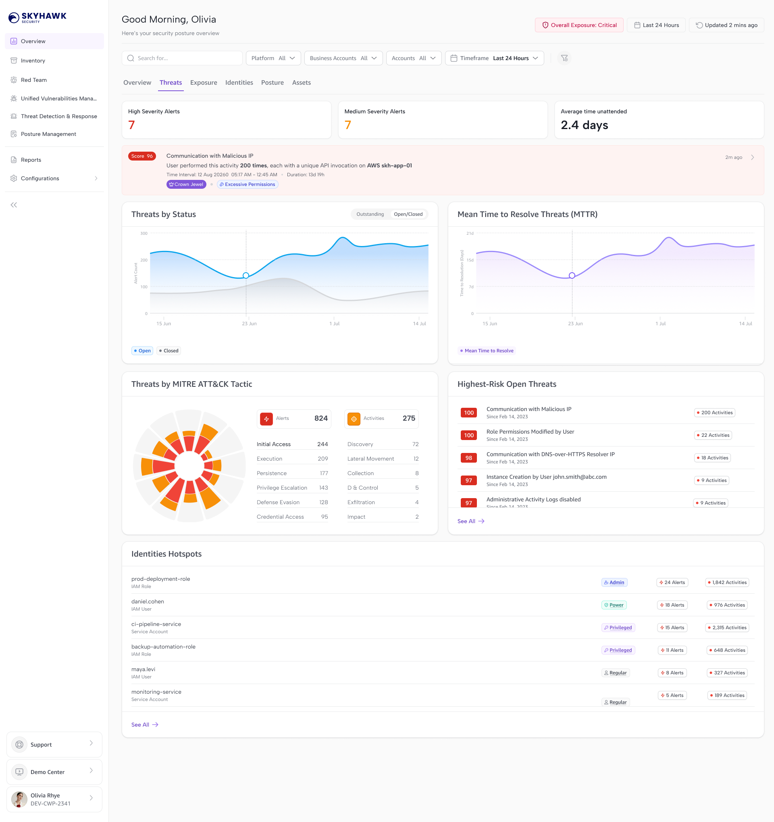Open the Timeframe Last 24 Hours dropdown

[x=494, y=58]
